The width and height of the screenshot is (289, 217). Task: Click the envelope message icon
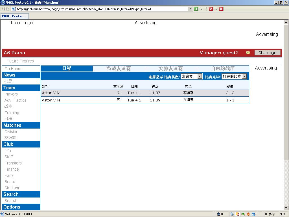[248, 53]
